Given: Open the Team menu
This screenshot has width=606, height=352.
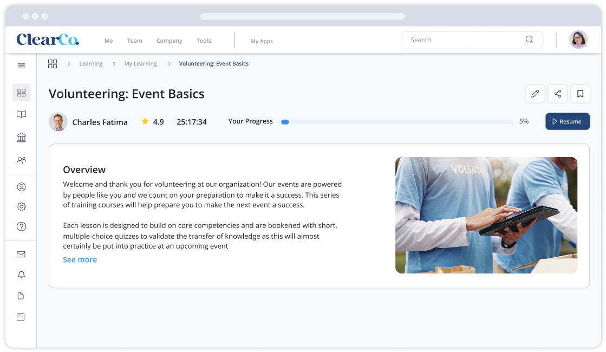Looking at the screenshot, I should (134, 41).
